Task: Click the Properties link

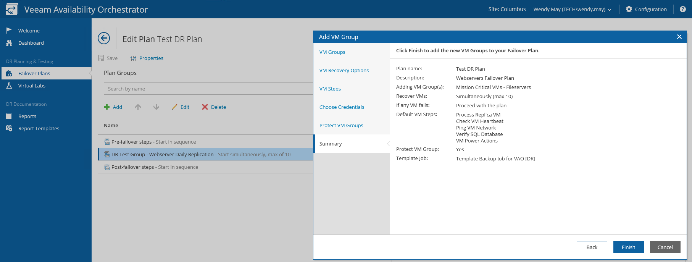Action: click(x=151, y=58)
